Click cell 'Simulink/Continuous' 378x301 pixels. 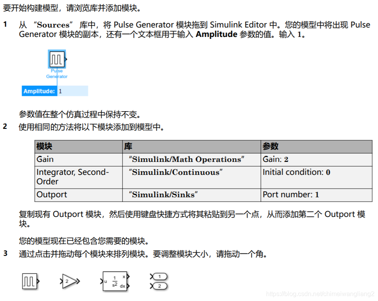point(192,177)
